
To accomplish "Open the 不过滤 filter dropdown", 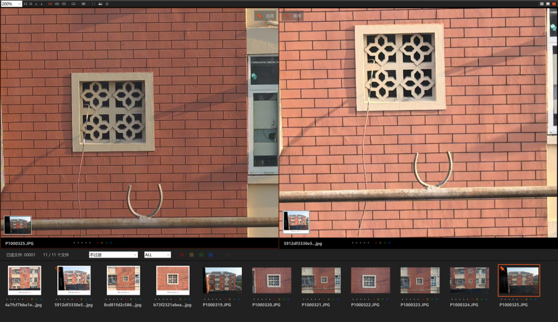I will tap(113, 255).
